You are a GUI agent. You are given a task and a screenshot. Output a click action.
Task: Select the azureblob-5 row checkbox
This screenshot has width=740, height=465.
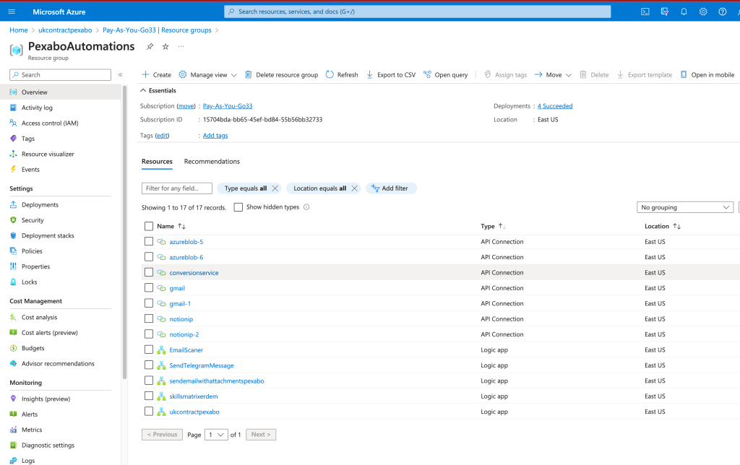point(149,241)
